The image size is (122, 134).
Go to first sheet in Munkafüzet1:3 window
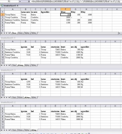point(2,97)
